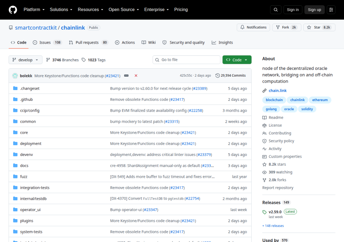Open the Platform dropdown menu
Viewport: 344px width, 242px height.
click(x=34, y=10)
